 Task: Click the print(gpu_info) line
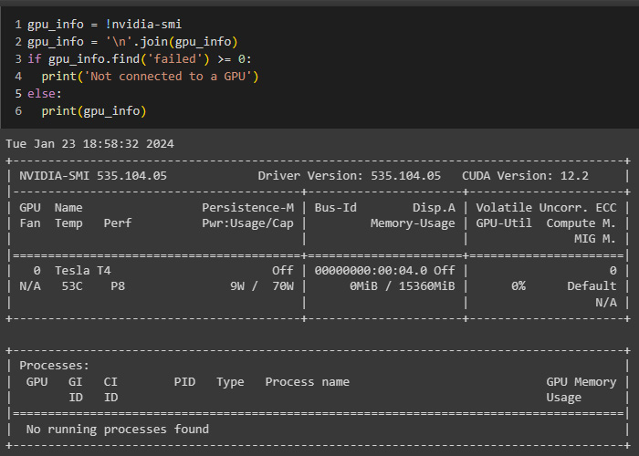(x=94, y=111)
